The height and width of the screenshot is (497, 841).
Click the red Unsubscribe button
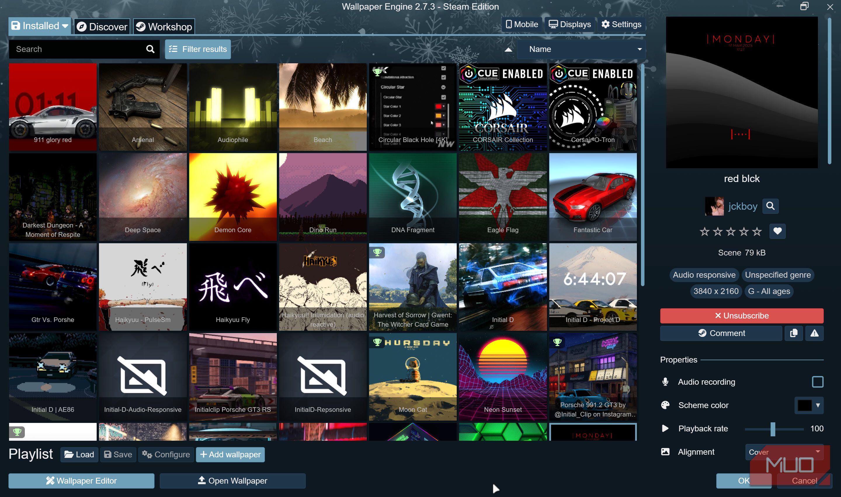741,316
